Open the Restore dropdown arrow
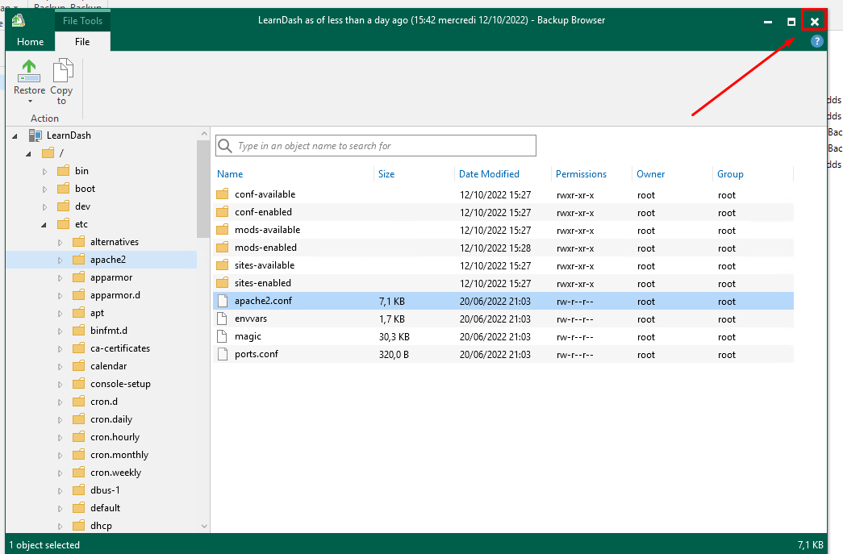Viewport: 843px width, 554px height. tap(30, 102)
